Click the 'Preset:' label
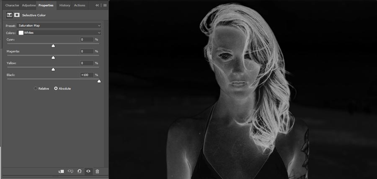This screenshot has height=179, width=377. click(x=10, y=25)
